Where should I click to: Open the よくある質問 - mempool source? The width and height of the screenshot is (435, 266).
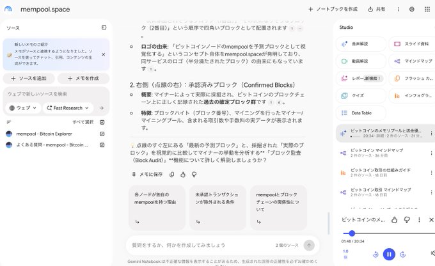click(52, 145)
